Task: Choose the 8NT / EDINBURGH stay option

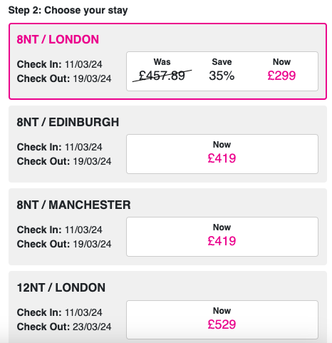Action: click(x=167, y=144)
